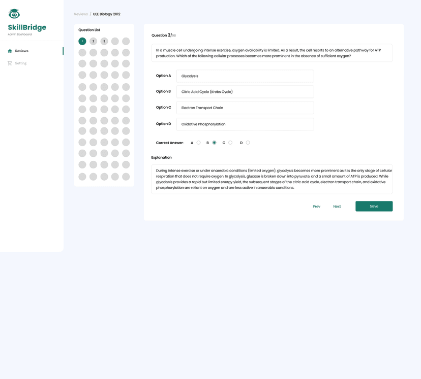Click the Setting cart icon in sidebar
Image resolution: width=421 pixels, height=379 pixels.
tap(10, 63)
